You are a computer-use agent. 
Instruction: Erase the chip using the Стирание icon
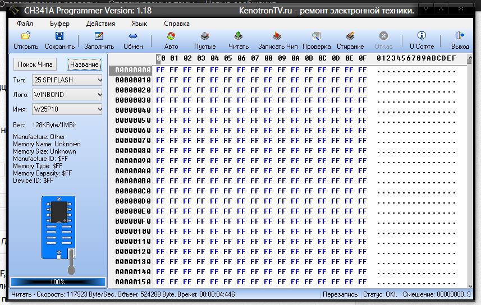tap(350, 37)
